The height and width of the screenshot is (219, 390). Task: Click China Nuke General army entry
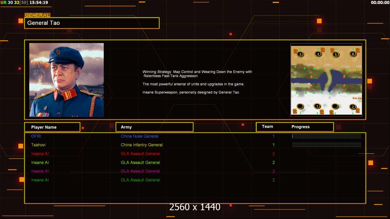point(139,136)
